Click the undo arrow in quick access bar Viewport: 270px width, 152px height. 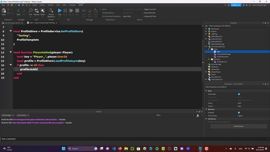[x=26, y=5]
